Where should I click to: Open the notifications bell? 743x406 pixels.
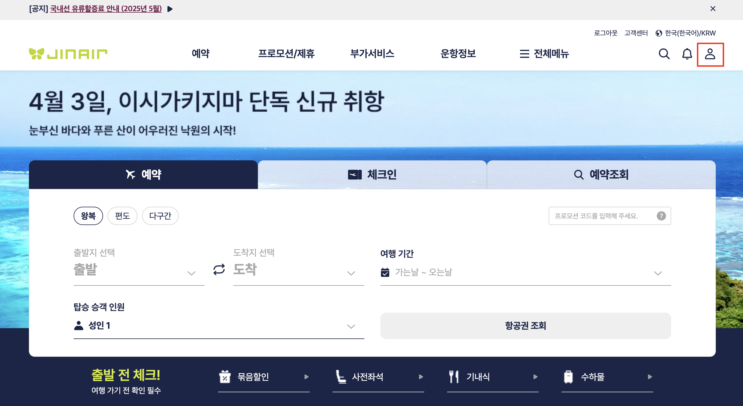(687, 54)
